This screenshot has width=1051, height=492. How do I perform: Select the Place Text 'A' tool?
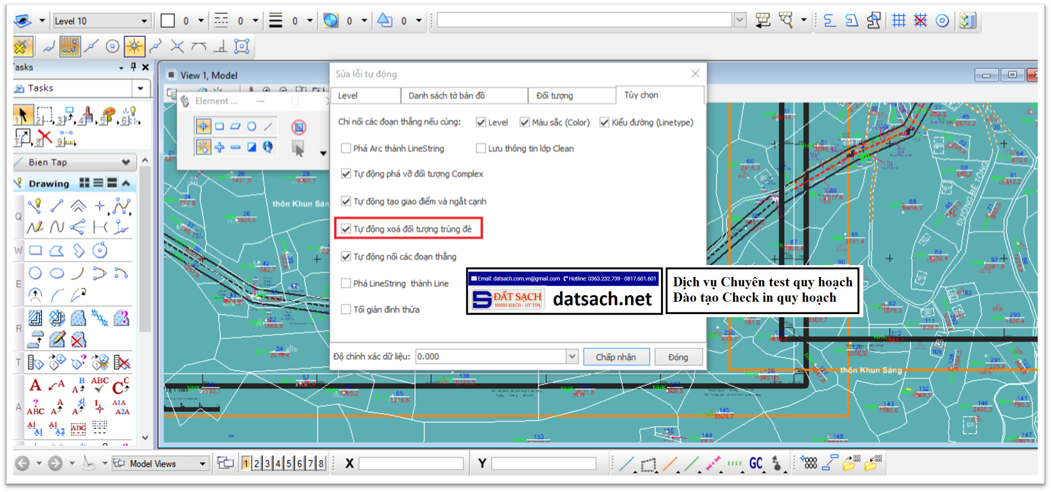pos(35,385)
